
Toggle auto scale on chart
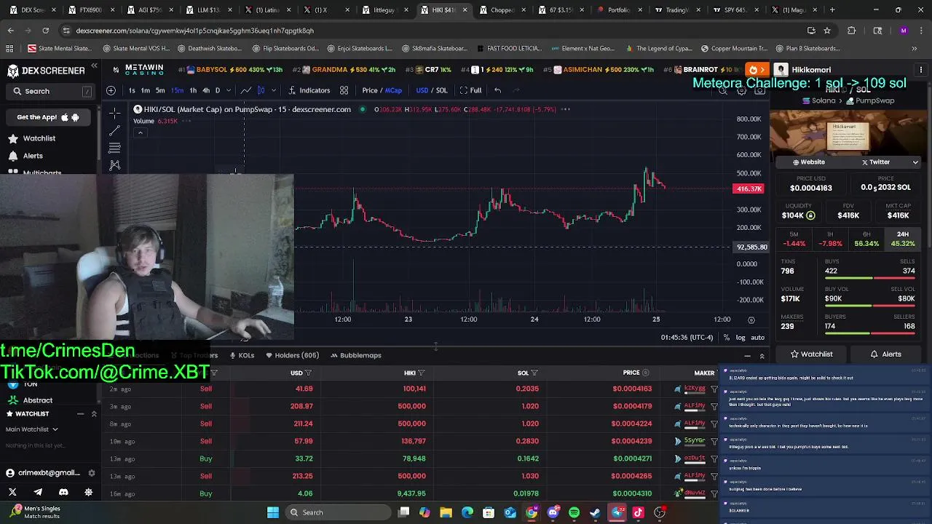coord(757,338)
